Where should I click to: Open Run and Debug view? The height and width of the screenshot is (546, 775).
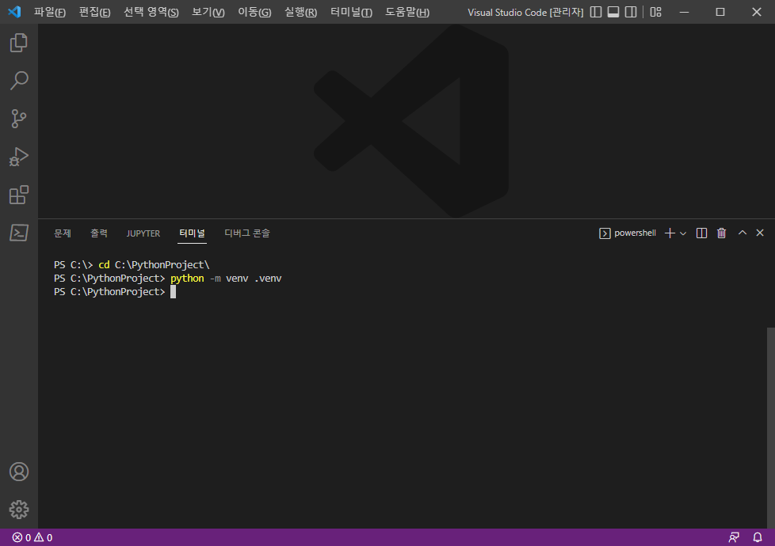pos(19,157)
